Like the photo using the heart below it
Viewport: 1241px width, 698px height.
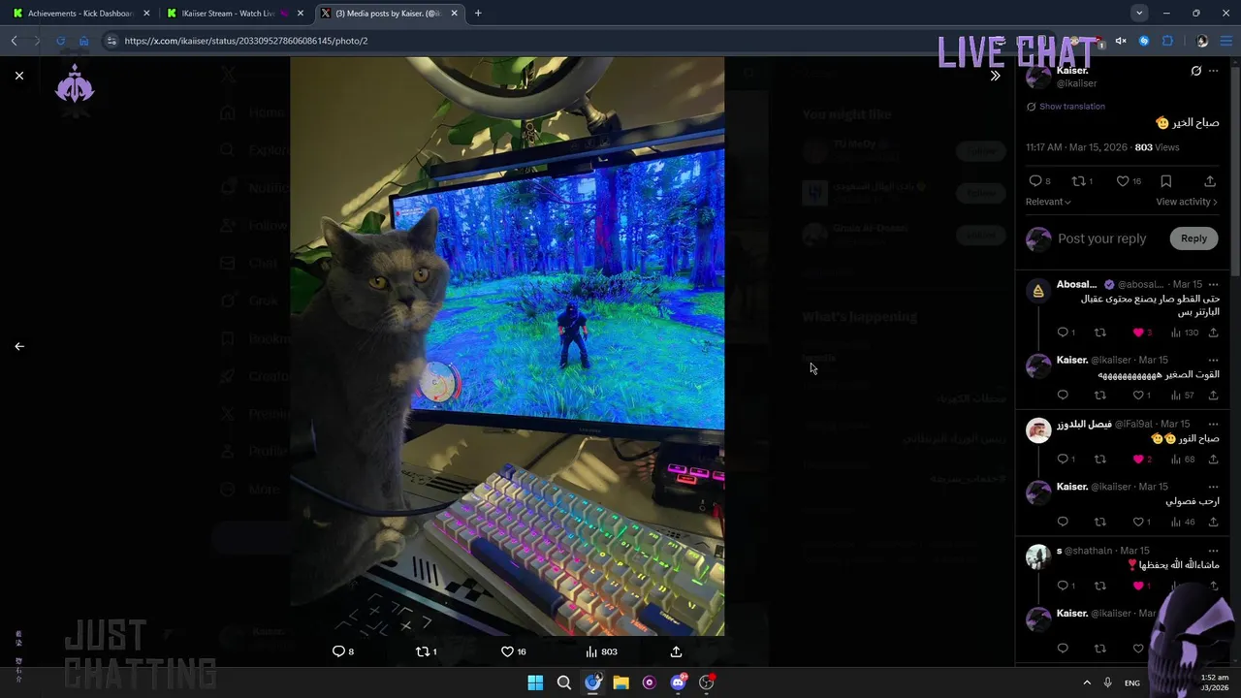pyautogui.click(x=507, y=651)
